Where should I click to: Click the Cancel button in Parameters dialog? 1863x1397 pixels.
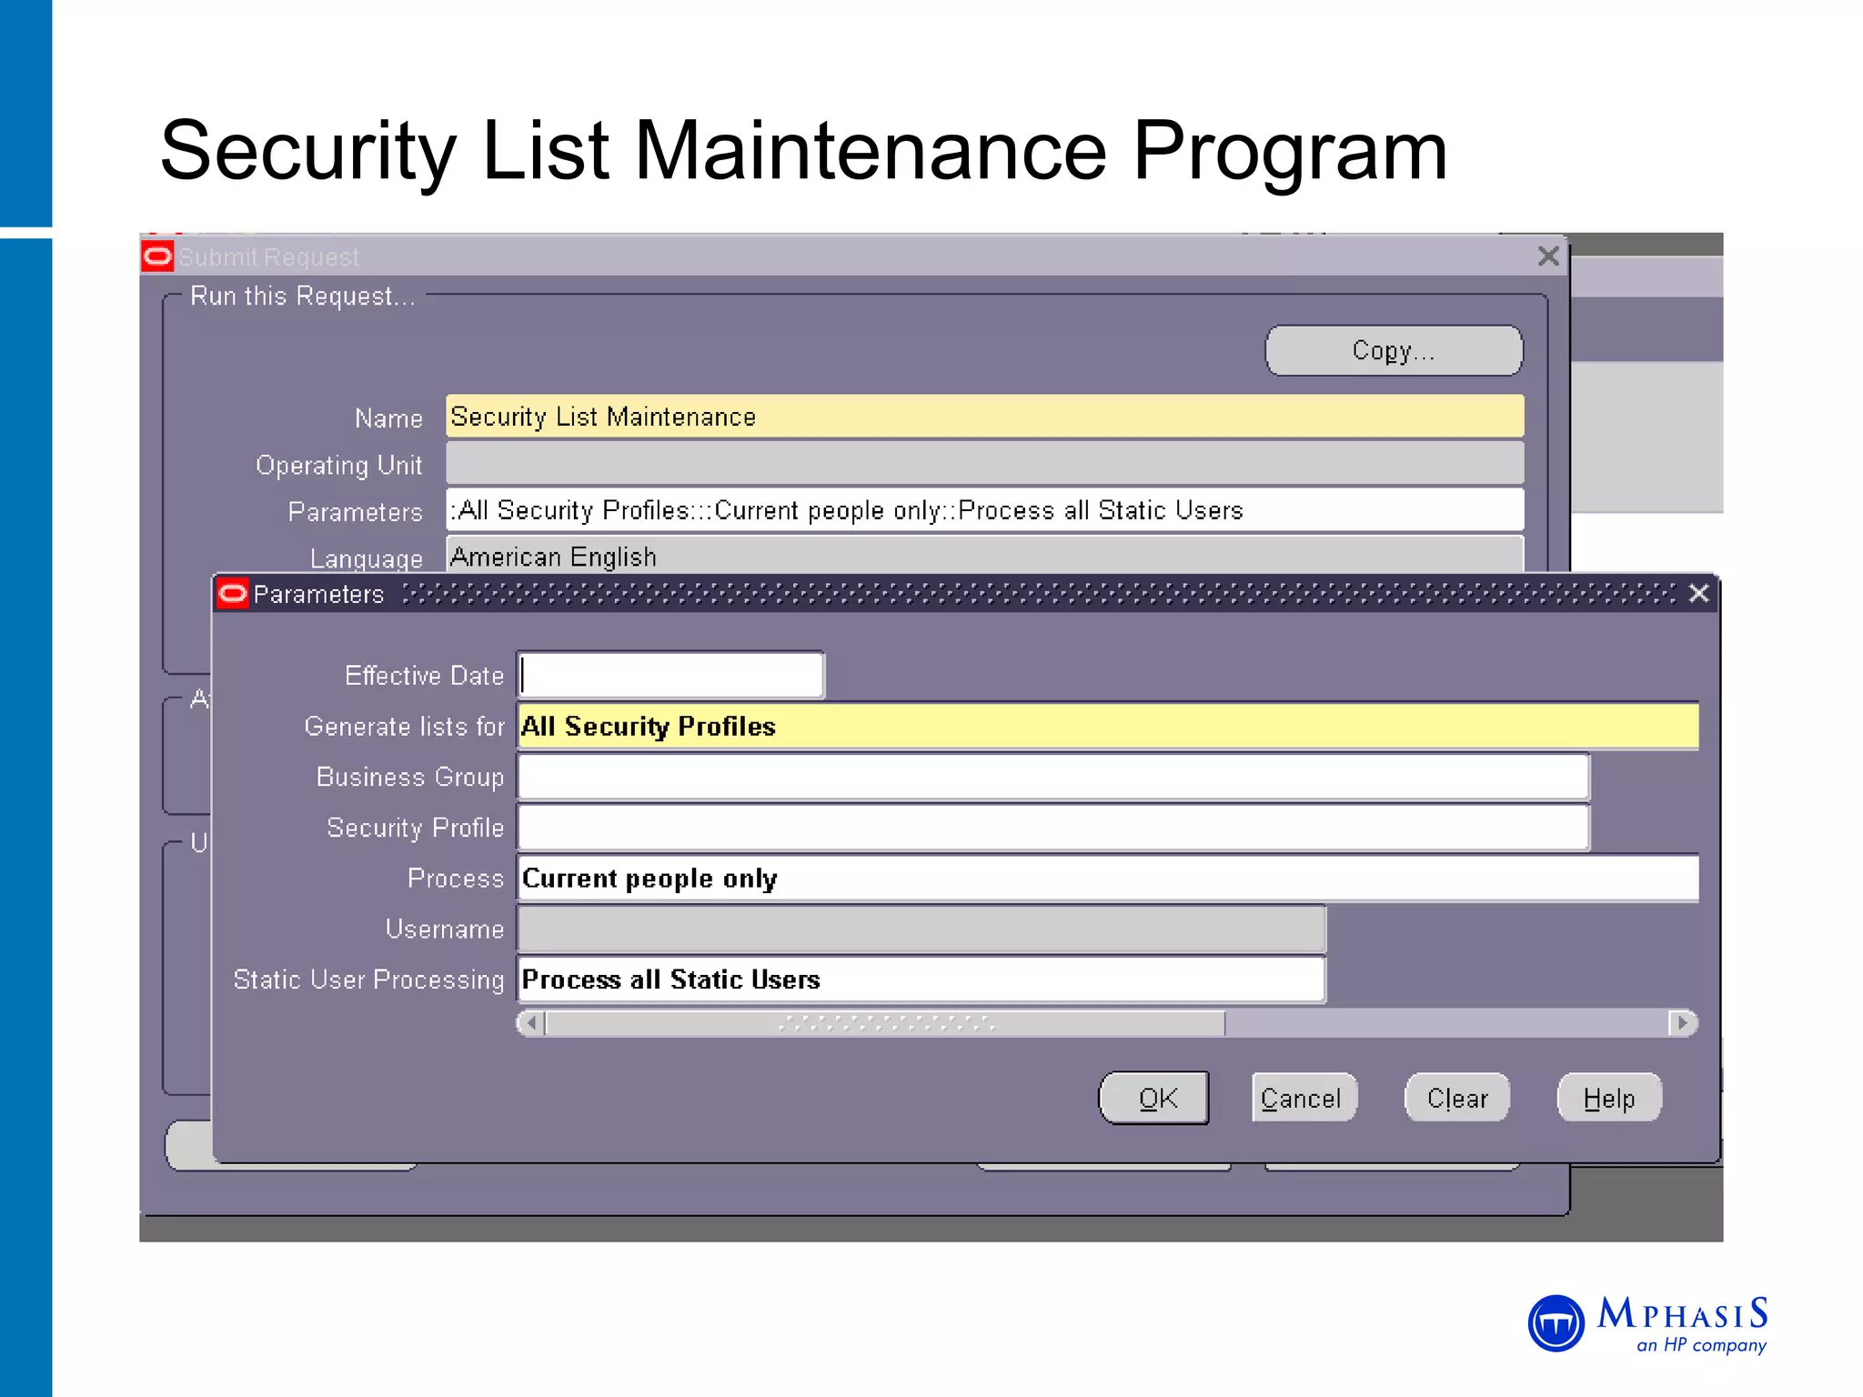(x=1303, y=1098)
